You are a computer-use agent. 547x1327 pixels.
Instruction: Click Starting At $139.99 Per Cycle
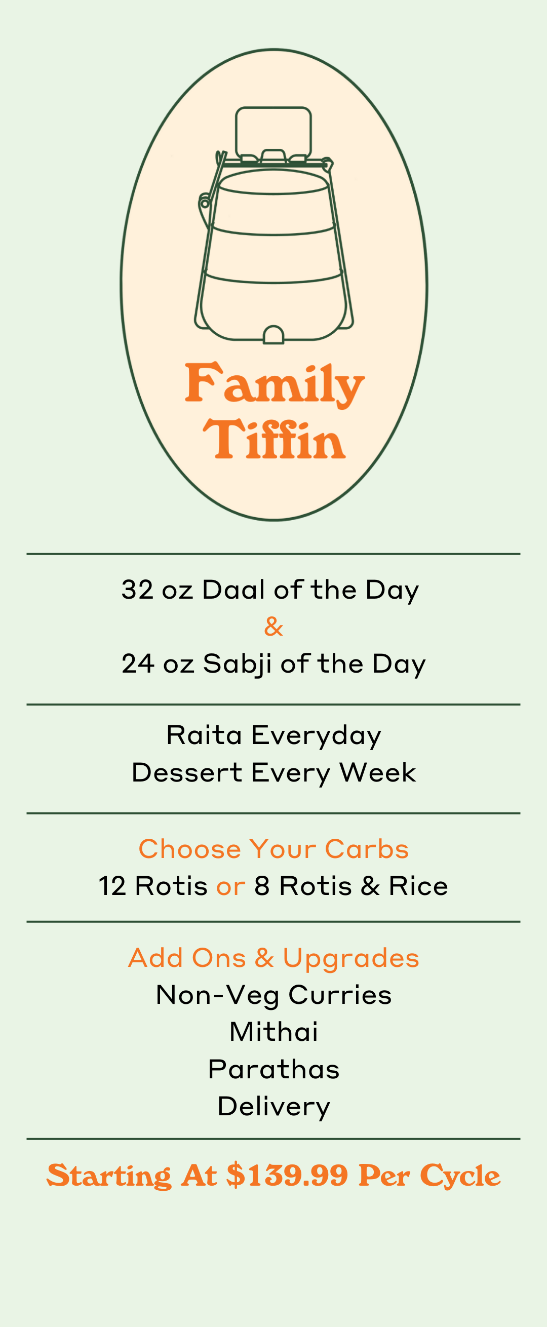(x=273, y=1176)
